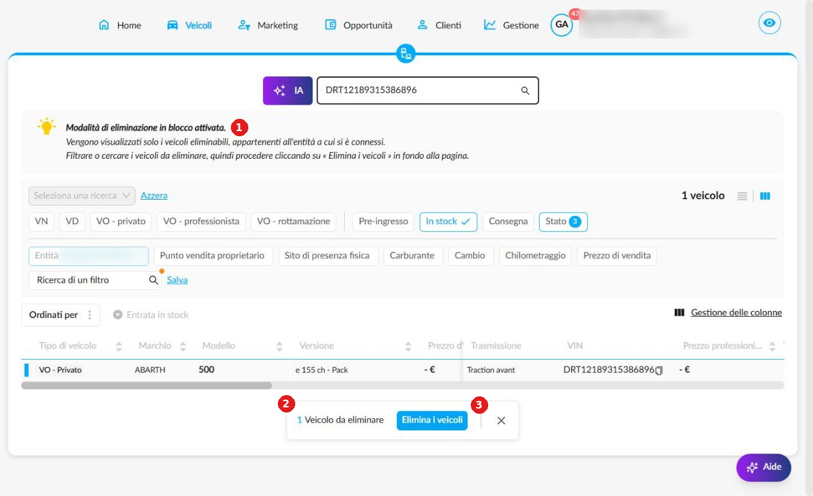The image size is (813, 496).
Task: Open the Seleziona una ricerca dropdown
Action: [x=82, y=195]
